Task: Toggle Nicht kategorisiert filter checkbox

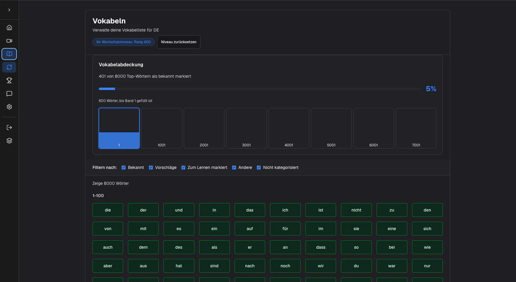Action: pyautogui.click(x=259, y=168)
